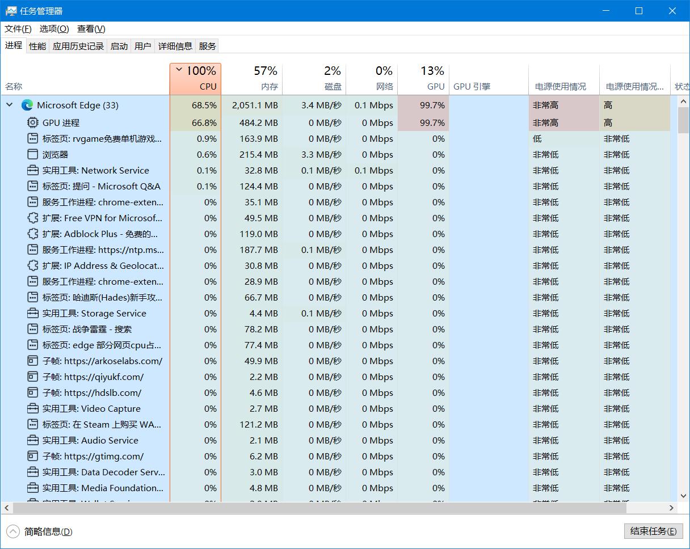Click the CPU column sort arrow

coord(179,70)
